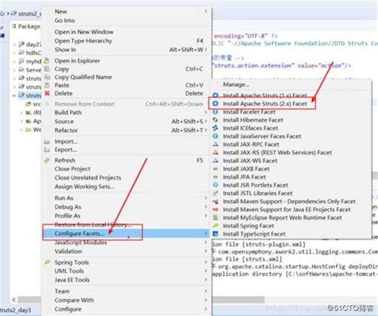Click the red Delete X icon
This screenshot has width=378, height=316.
click(47, 93)
